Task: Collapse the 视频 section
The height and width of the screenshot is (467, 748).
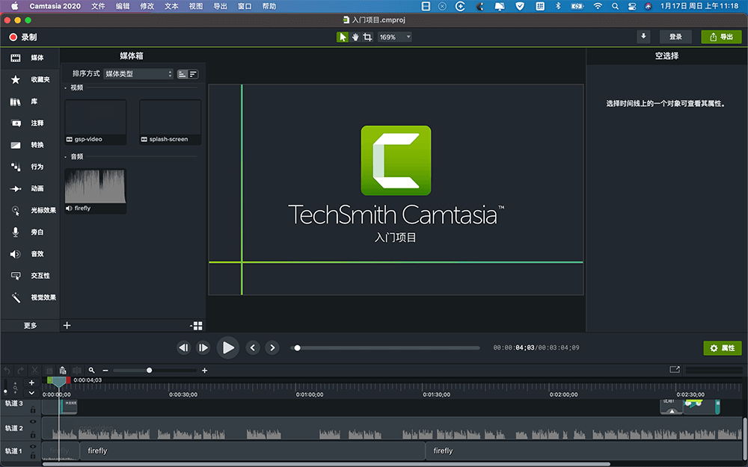Action: (x=66, y=87)
